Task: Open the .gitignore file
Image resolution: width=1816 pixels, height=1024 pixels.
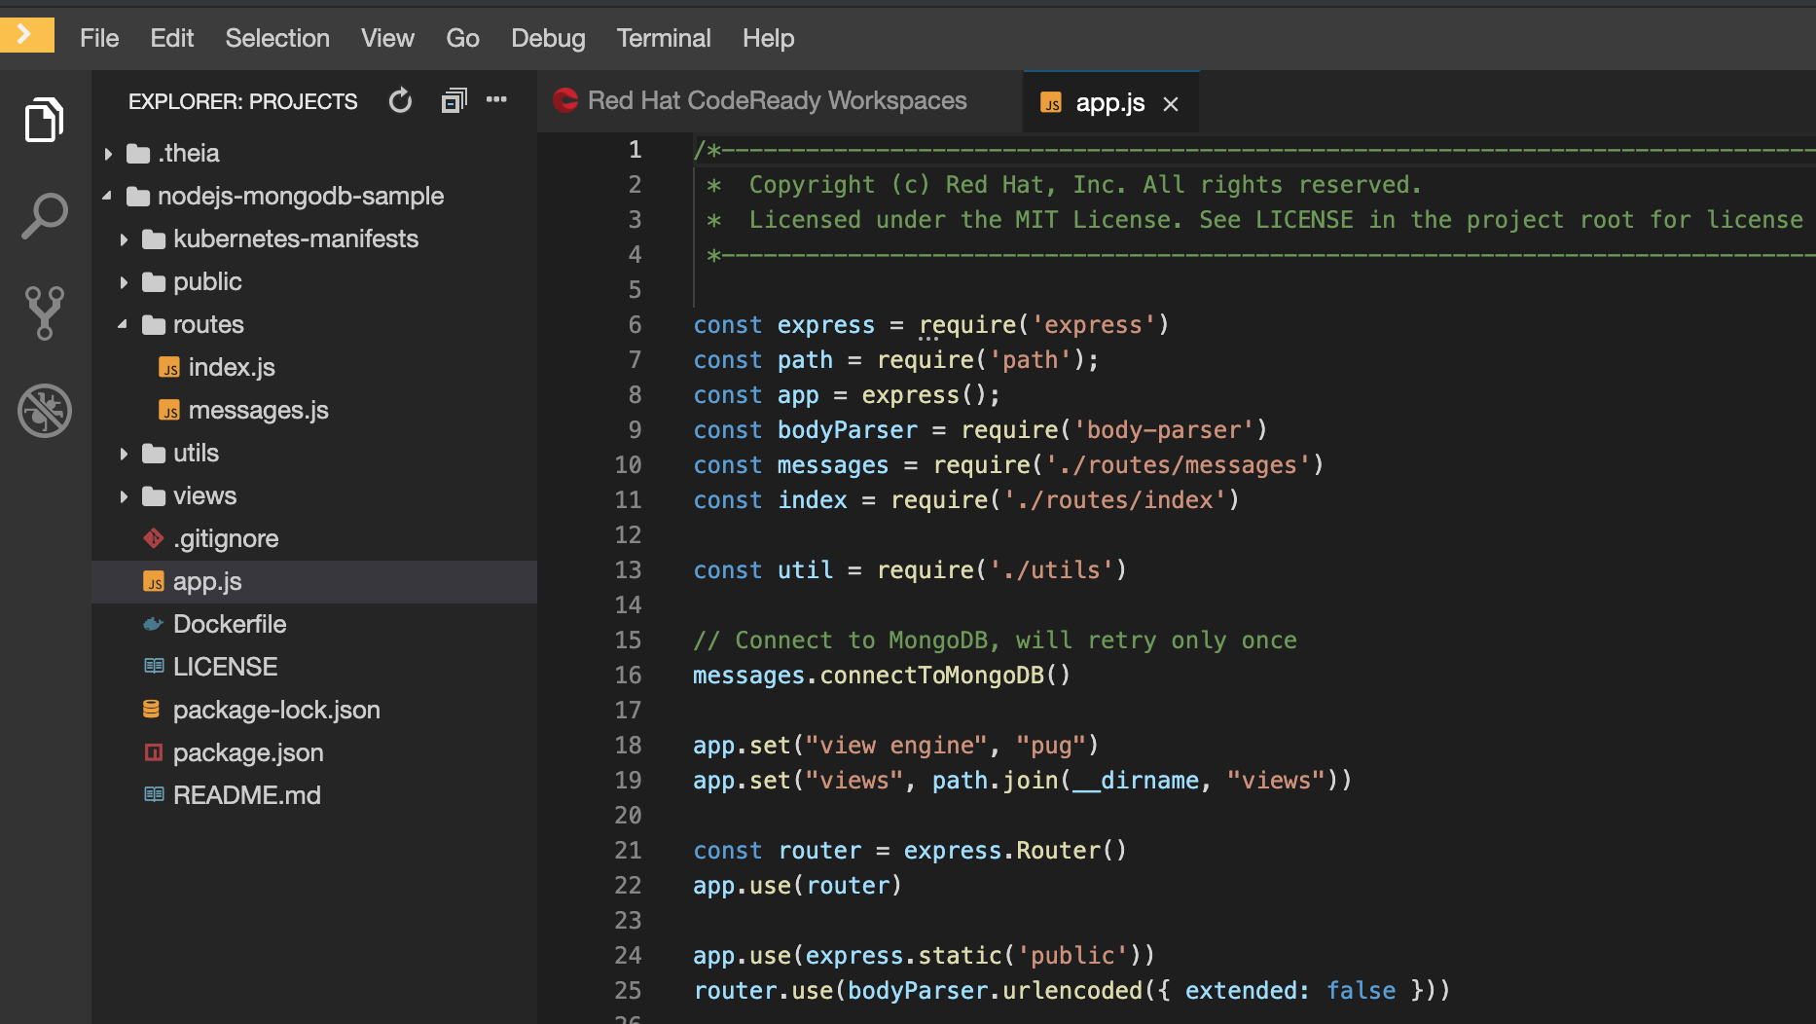Action: coord(226,539)
